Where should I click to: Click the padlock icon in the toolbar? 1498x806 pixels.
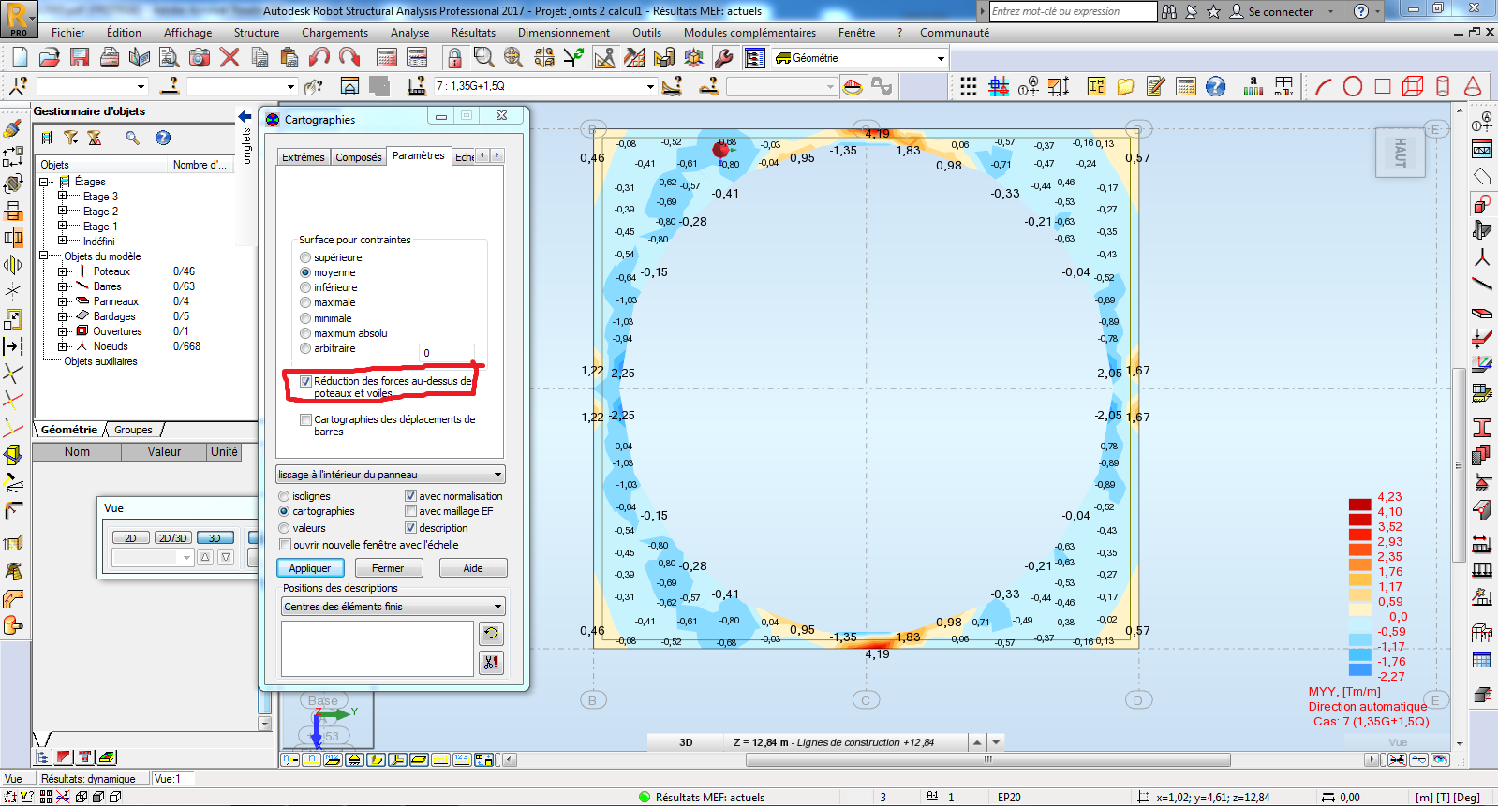click(454, 58)
